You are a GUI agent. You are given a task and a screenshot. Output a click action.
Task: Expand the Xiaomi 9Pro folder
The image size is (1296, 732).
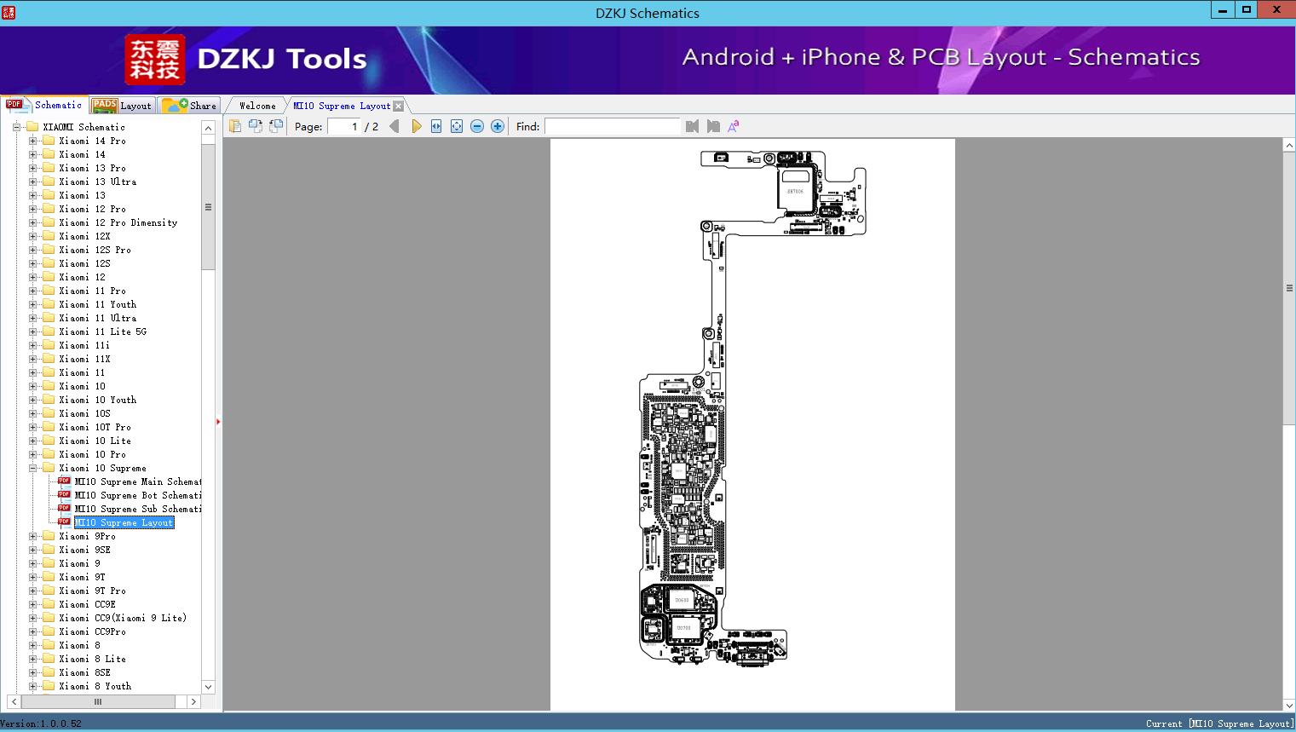coord(32,536)
